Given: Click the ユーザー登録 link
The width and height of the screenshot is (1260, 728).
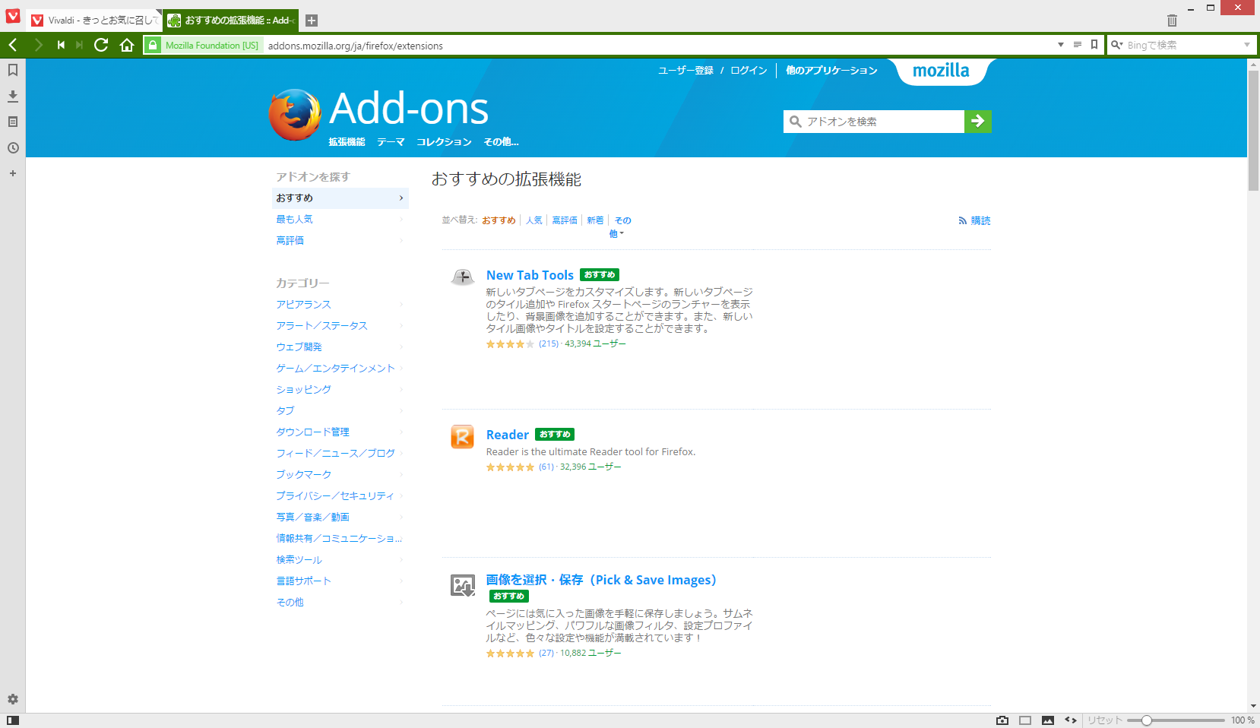Looking at the screenshot, I should 685,71.
